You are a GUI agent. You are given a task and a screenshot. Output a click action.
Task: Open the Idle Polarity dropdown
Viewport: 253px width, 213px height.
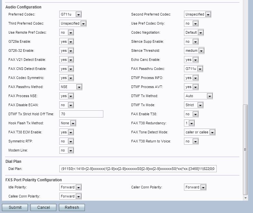[70, 187]
